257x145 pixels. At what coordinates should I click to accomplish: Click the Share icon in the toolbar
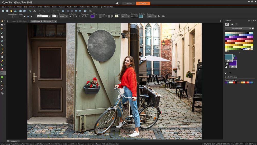coord(29,11)
